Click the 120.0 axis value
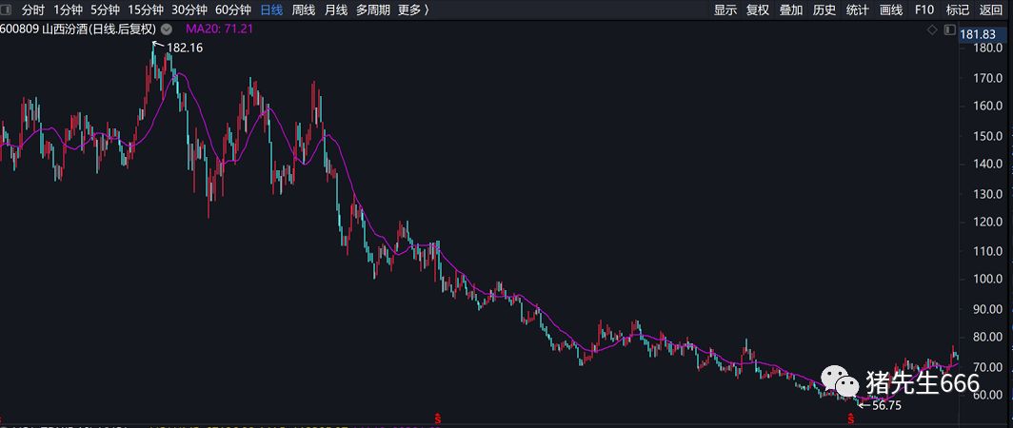 coord(988,222)
